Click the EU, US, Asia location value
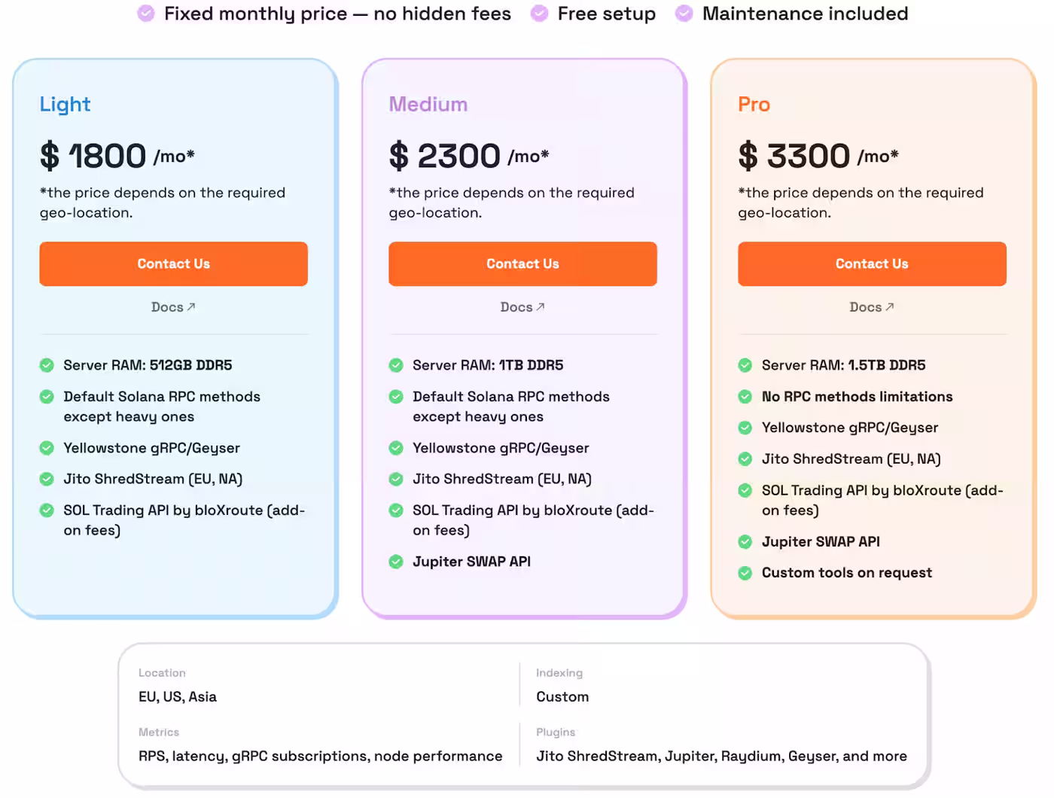Viewport: 1054px width, 798px height. click(178, 697)
